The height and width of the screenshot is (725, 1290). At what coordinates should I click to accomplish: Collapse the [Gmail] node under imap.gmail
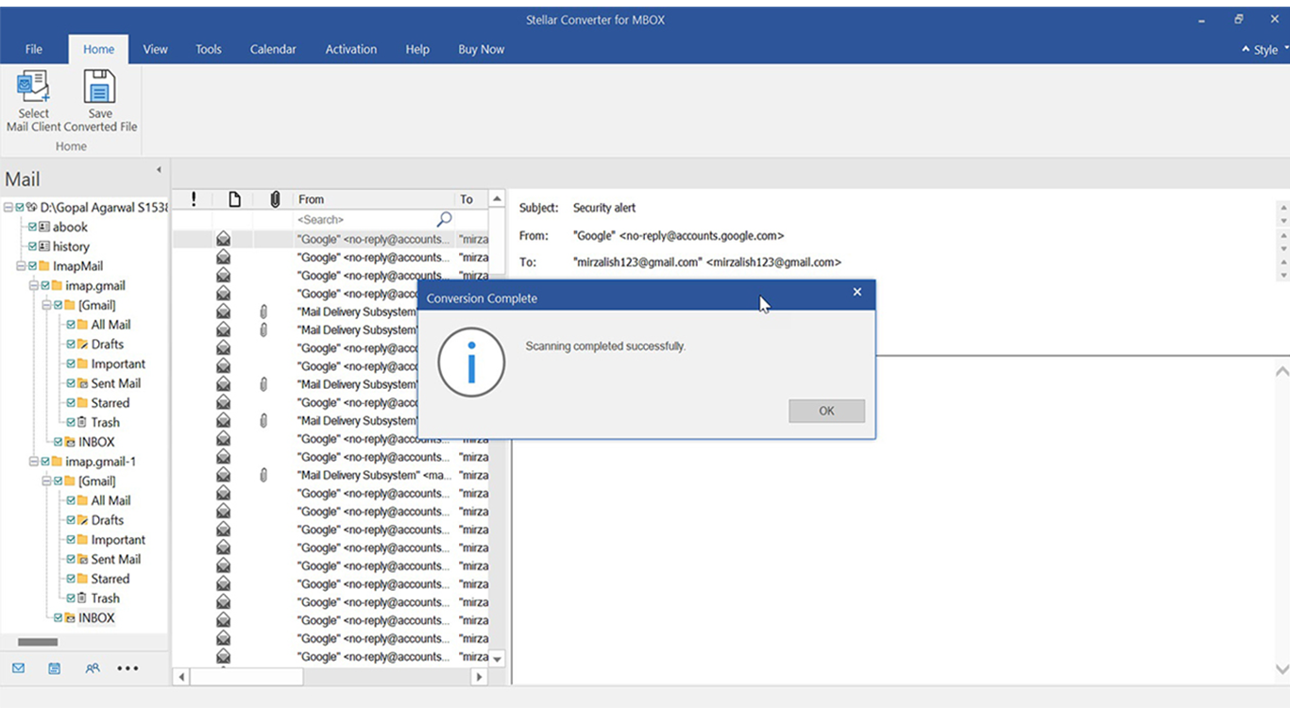[x=47, y=305]
